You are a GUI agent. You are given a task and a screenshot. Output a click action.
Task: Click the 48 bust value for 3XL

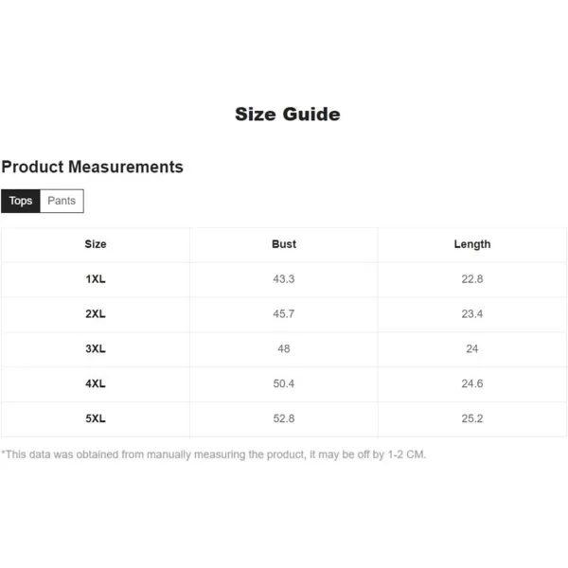(x=284, y=348)
